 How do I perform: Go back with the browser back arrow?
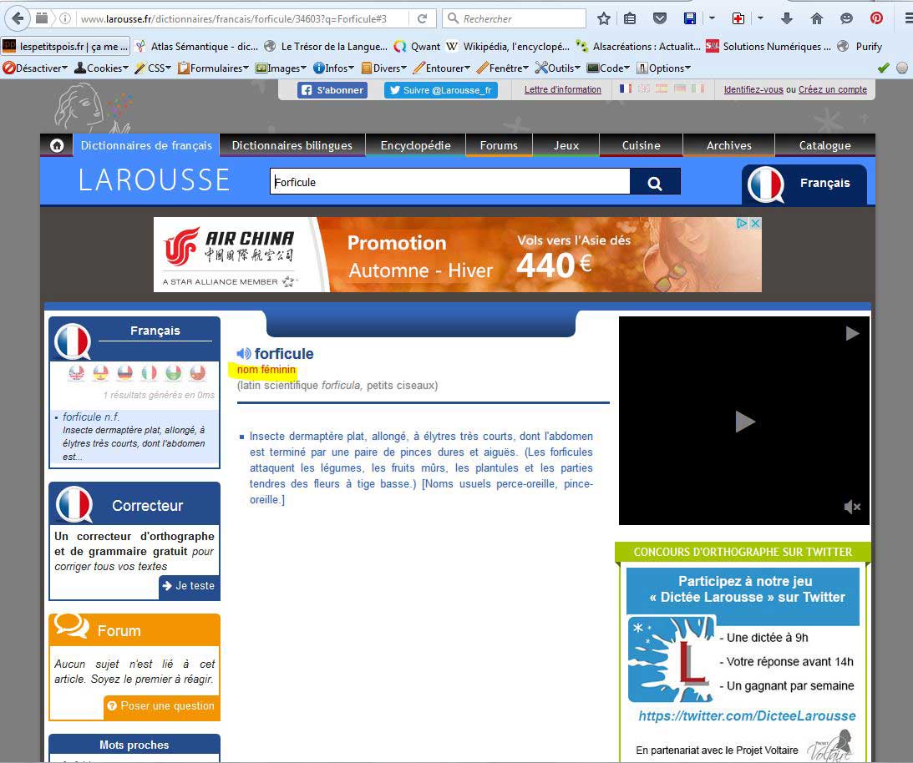pyautogui.click(x=18, y=18)
